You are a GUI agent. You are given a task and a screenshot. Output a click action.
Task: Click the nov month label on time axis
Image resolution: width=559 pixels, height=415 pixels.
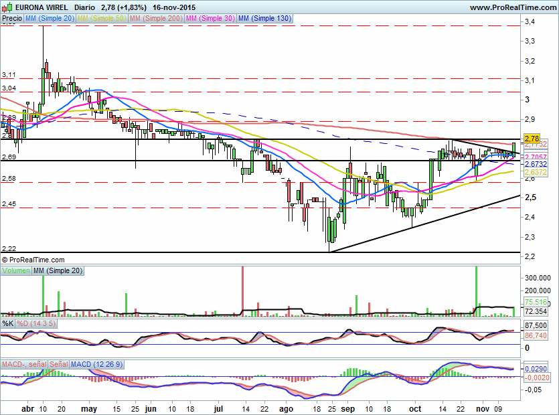483,408
